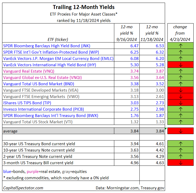This screenshot has height=193, width=196.
Task: Select Vanguard Global ex-U.S. Real Estate (VNQI)
Action: 42,78
